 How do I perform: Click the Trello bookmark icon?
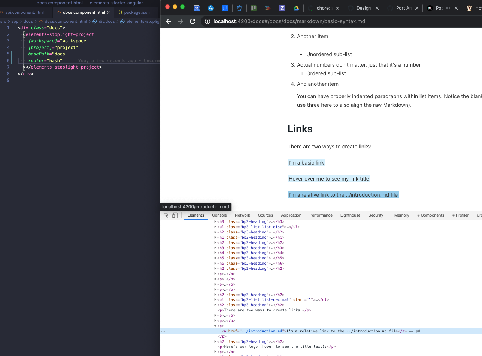coord(253,8)
